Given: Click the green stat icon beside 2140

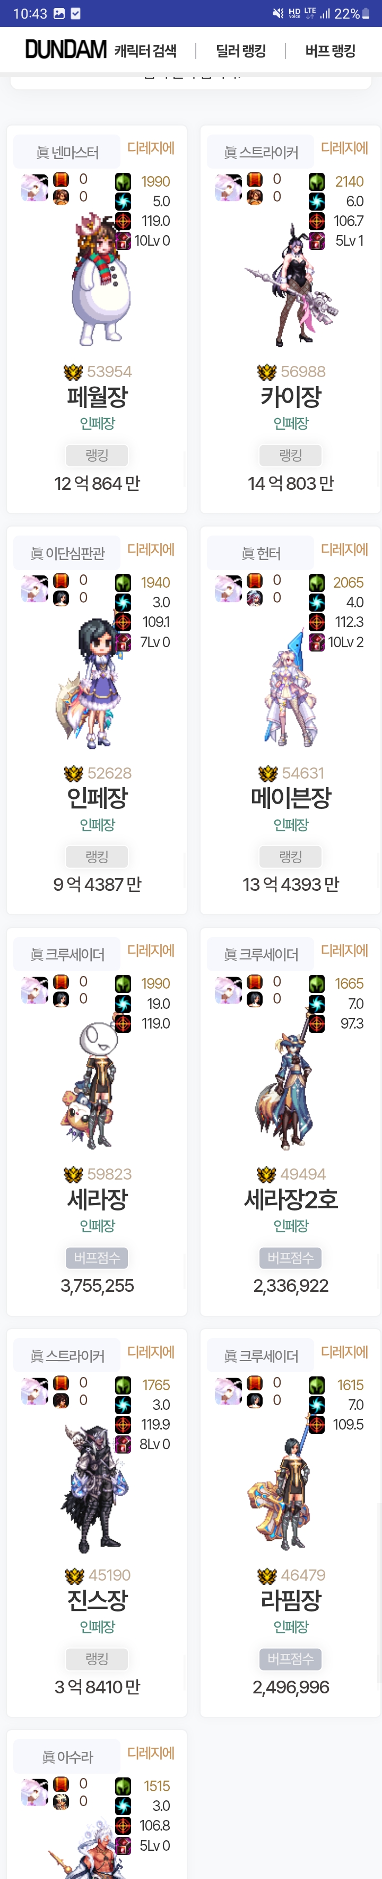Looking at the screenshot, I should tap(317, 182).
